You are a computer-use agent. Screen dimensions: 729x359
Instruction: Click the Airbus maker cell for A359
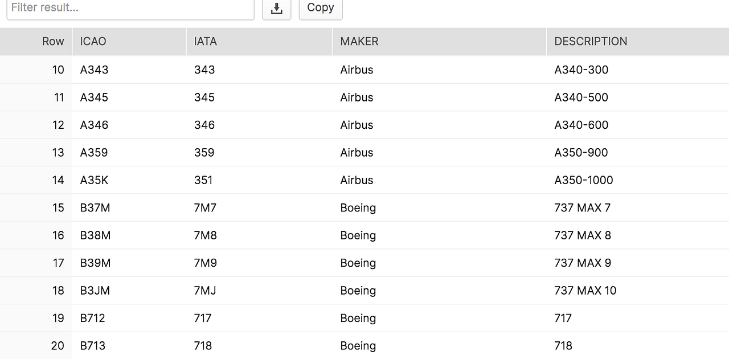pos(357,153)
